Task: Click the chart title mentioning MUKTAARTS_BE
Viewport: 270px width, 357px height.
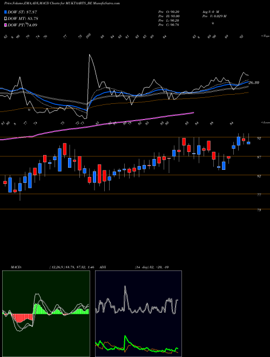Action: click(x=62, y=3)
